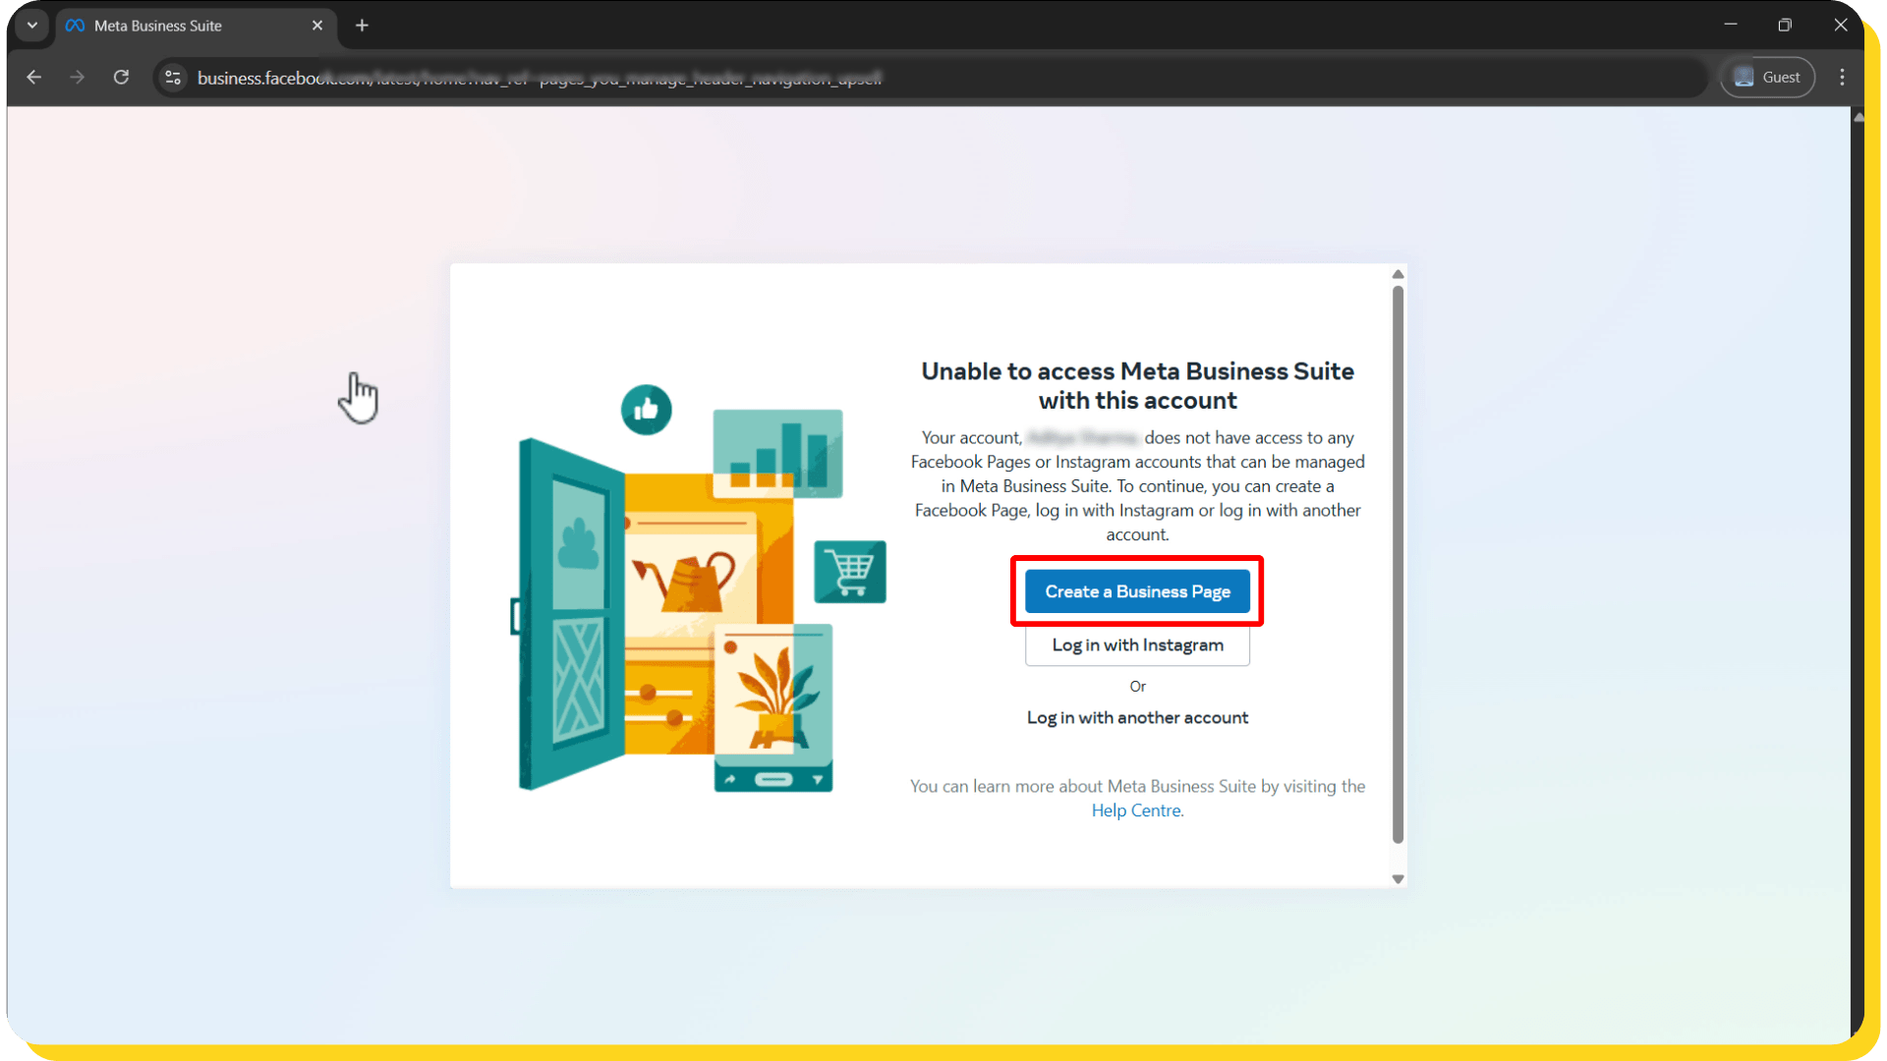Open the Help Centre link

point(1135,810)
